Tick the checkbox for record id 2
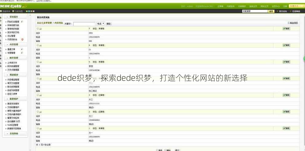The image size is (305, 151). point(38,112)
